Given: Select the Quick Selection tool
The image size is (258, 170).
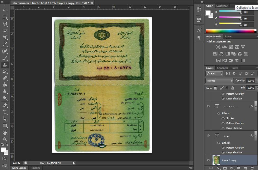Looking at the screenshot, I should point(5,31).
